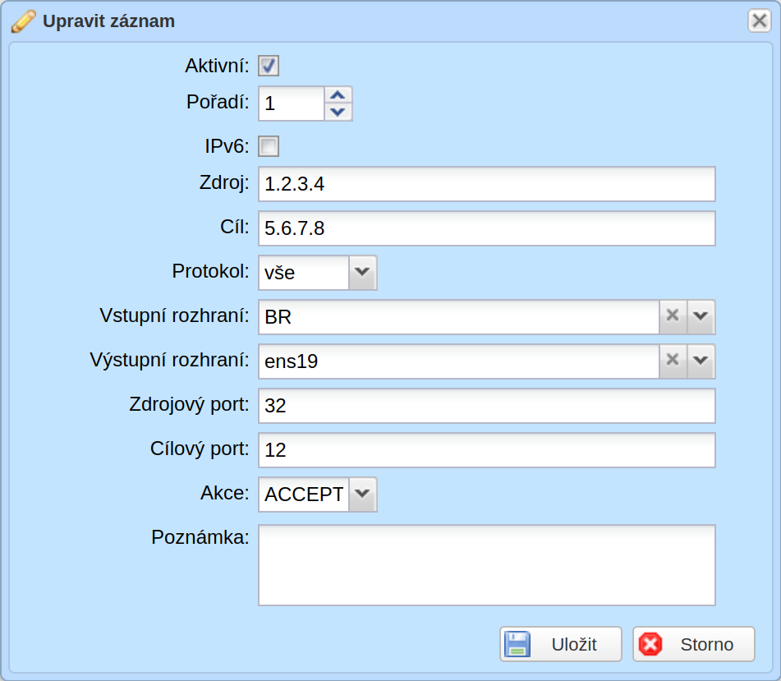Click the Zdroj address field
Image resolution: width=781 pixels, height=681 pixels.
coord(487,184)
